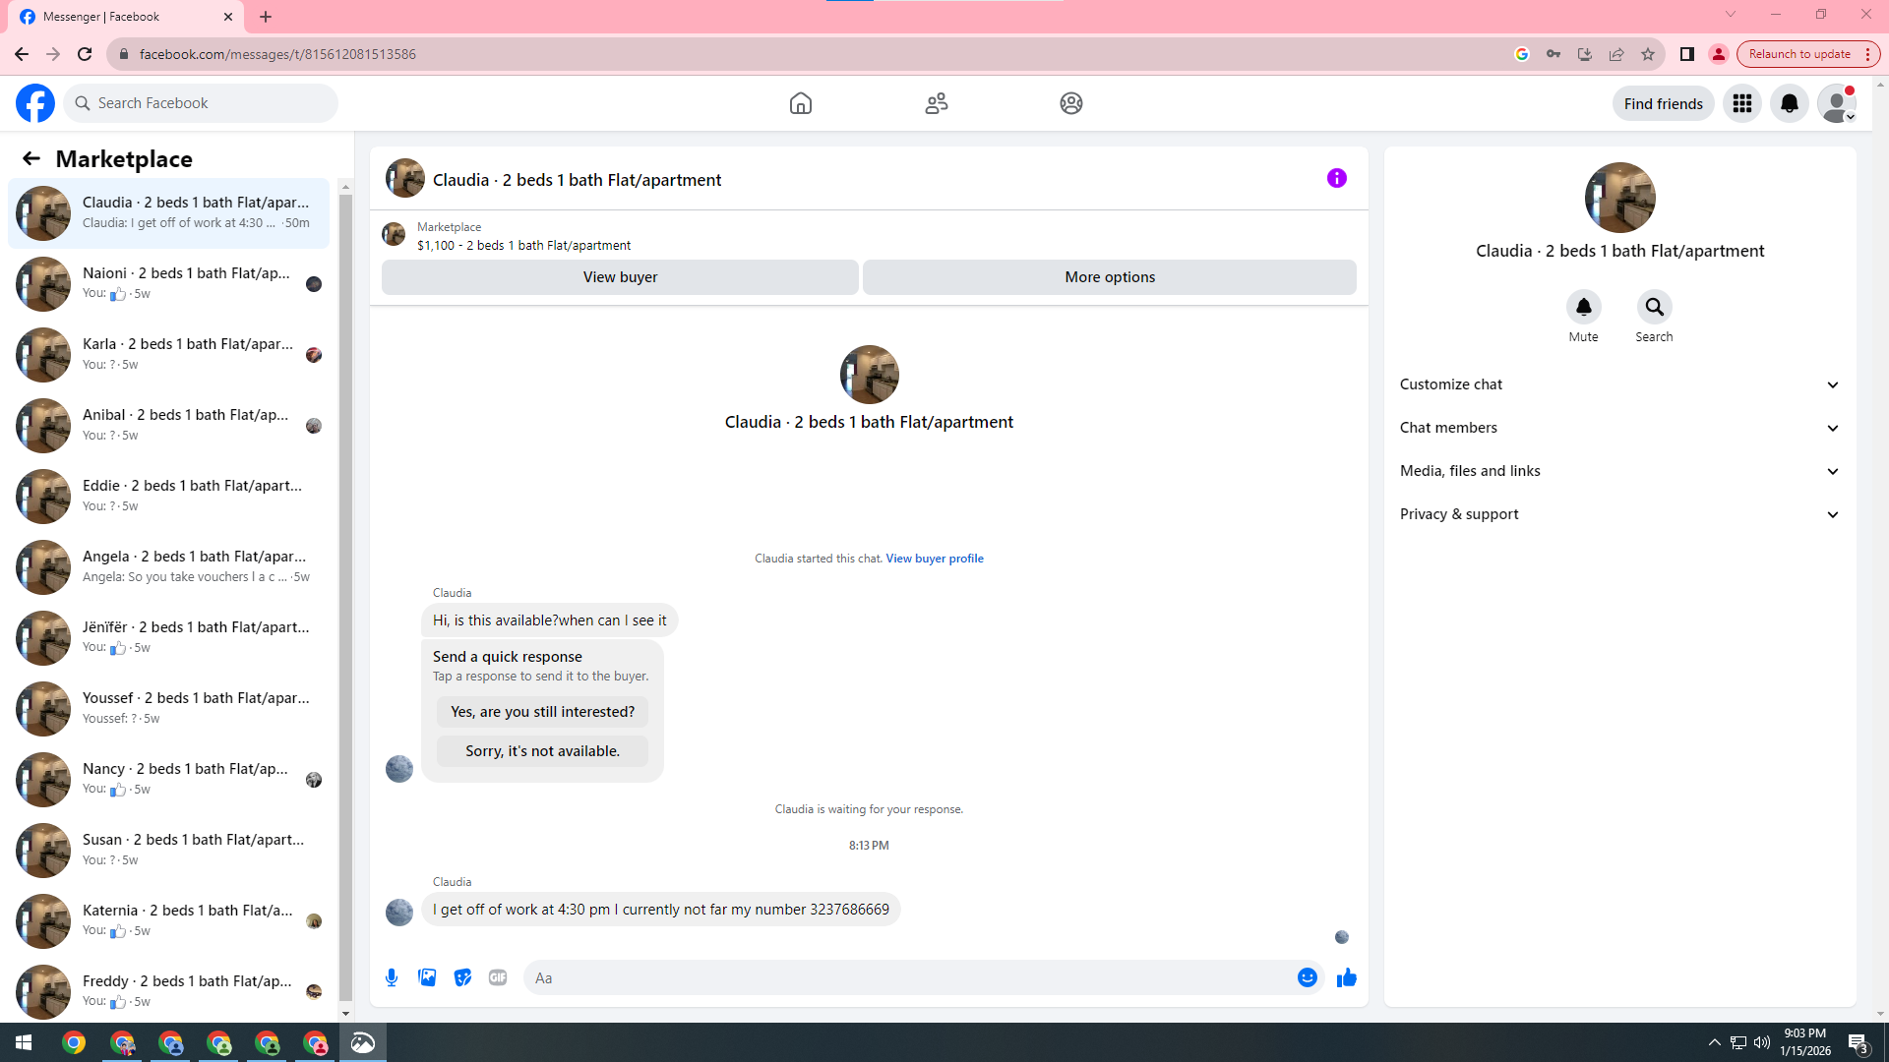Open the Facebook notifications bell

(x=1789, y=103)
